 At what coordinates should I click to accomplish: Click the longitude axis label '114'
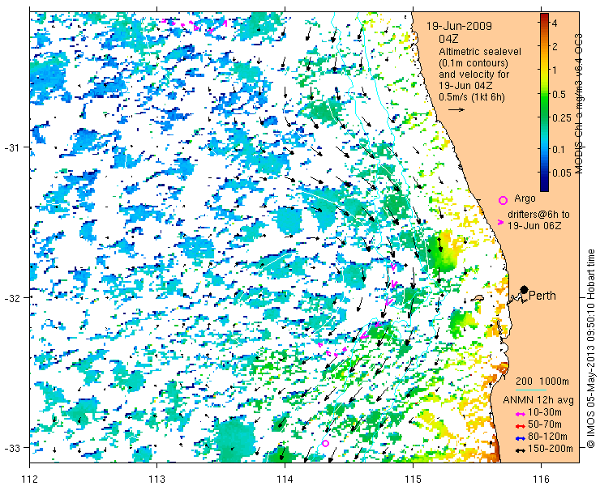click(285, 478)
